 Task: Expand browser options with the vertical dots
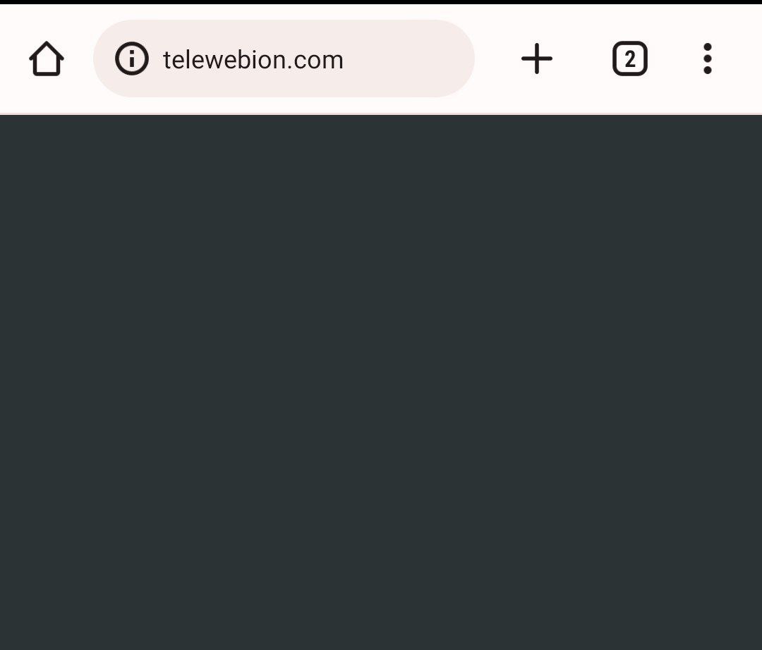708,59
